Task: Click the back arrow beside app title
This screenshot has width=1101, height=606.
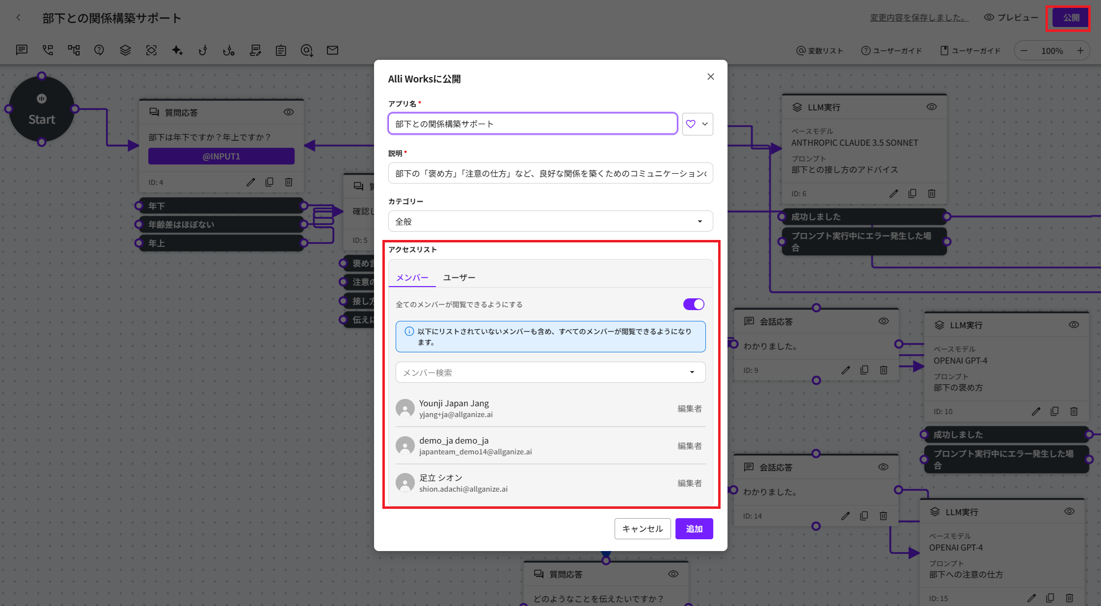Action: pos(19,18)
